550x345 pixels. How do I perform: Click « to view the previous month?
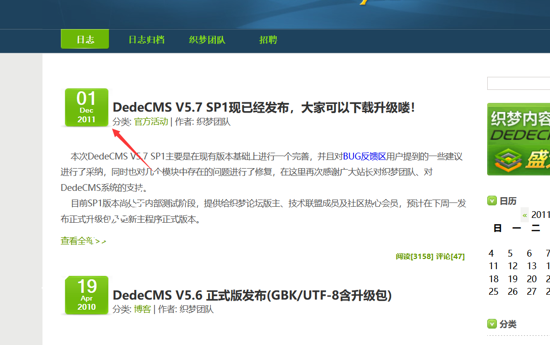point(524,215)
